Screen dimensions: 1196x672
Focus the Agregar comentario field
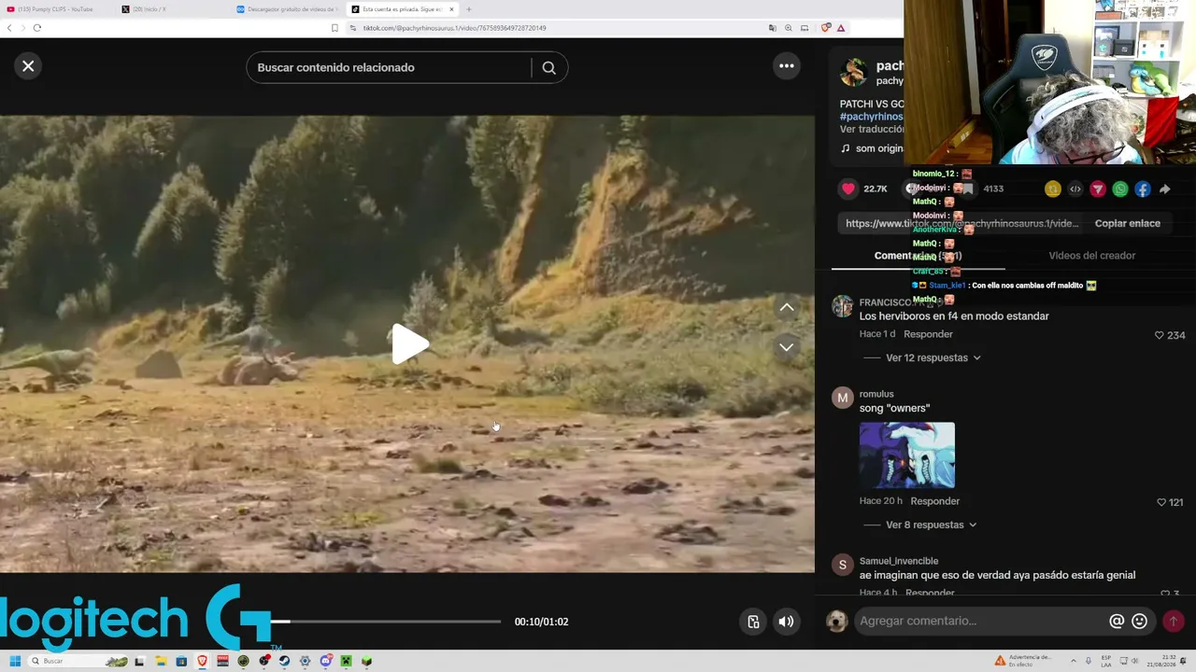click(981, 621)
